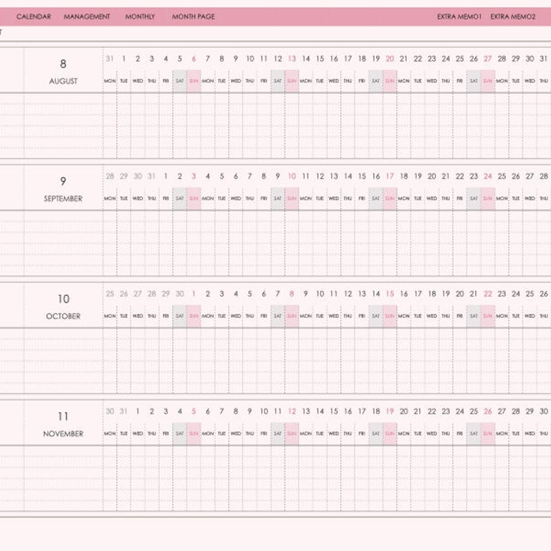Click August date 1
The height and width of the screenshot is (551, 551).
pyautogui.click(x=124, y=59)
